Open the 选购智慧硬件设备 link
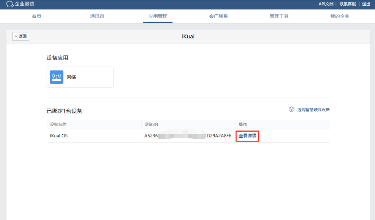 click(313, 110)
